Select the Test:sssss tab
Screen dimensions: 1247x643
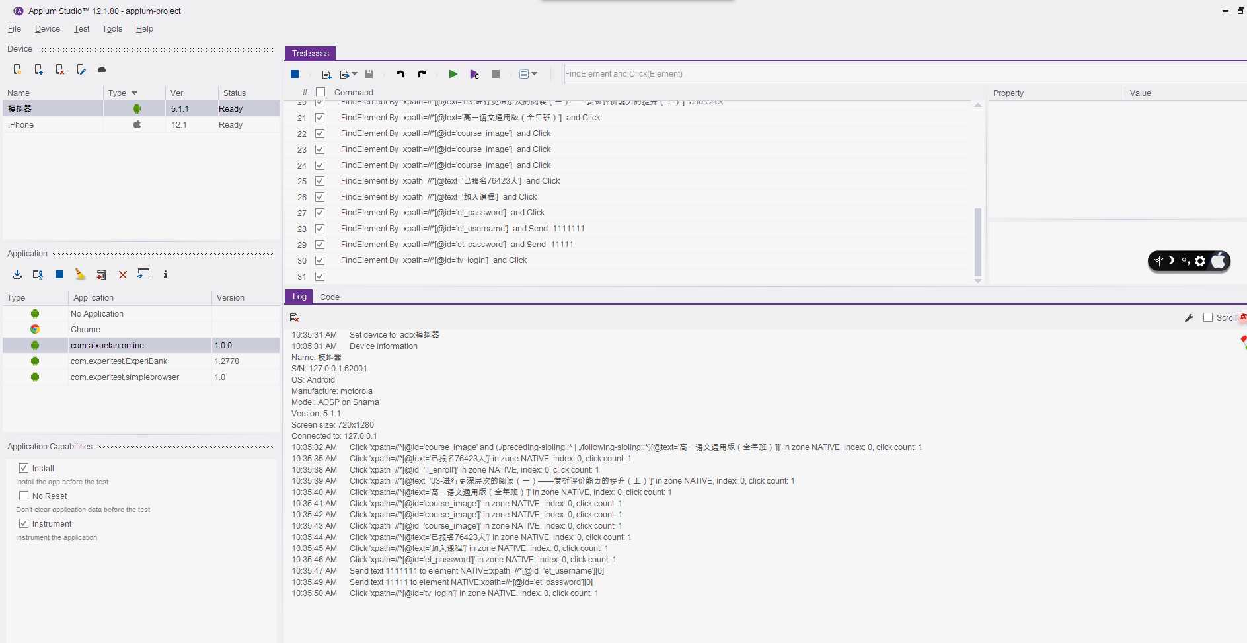tap(311, 54)
